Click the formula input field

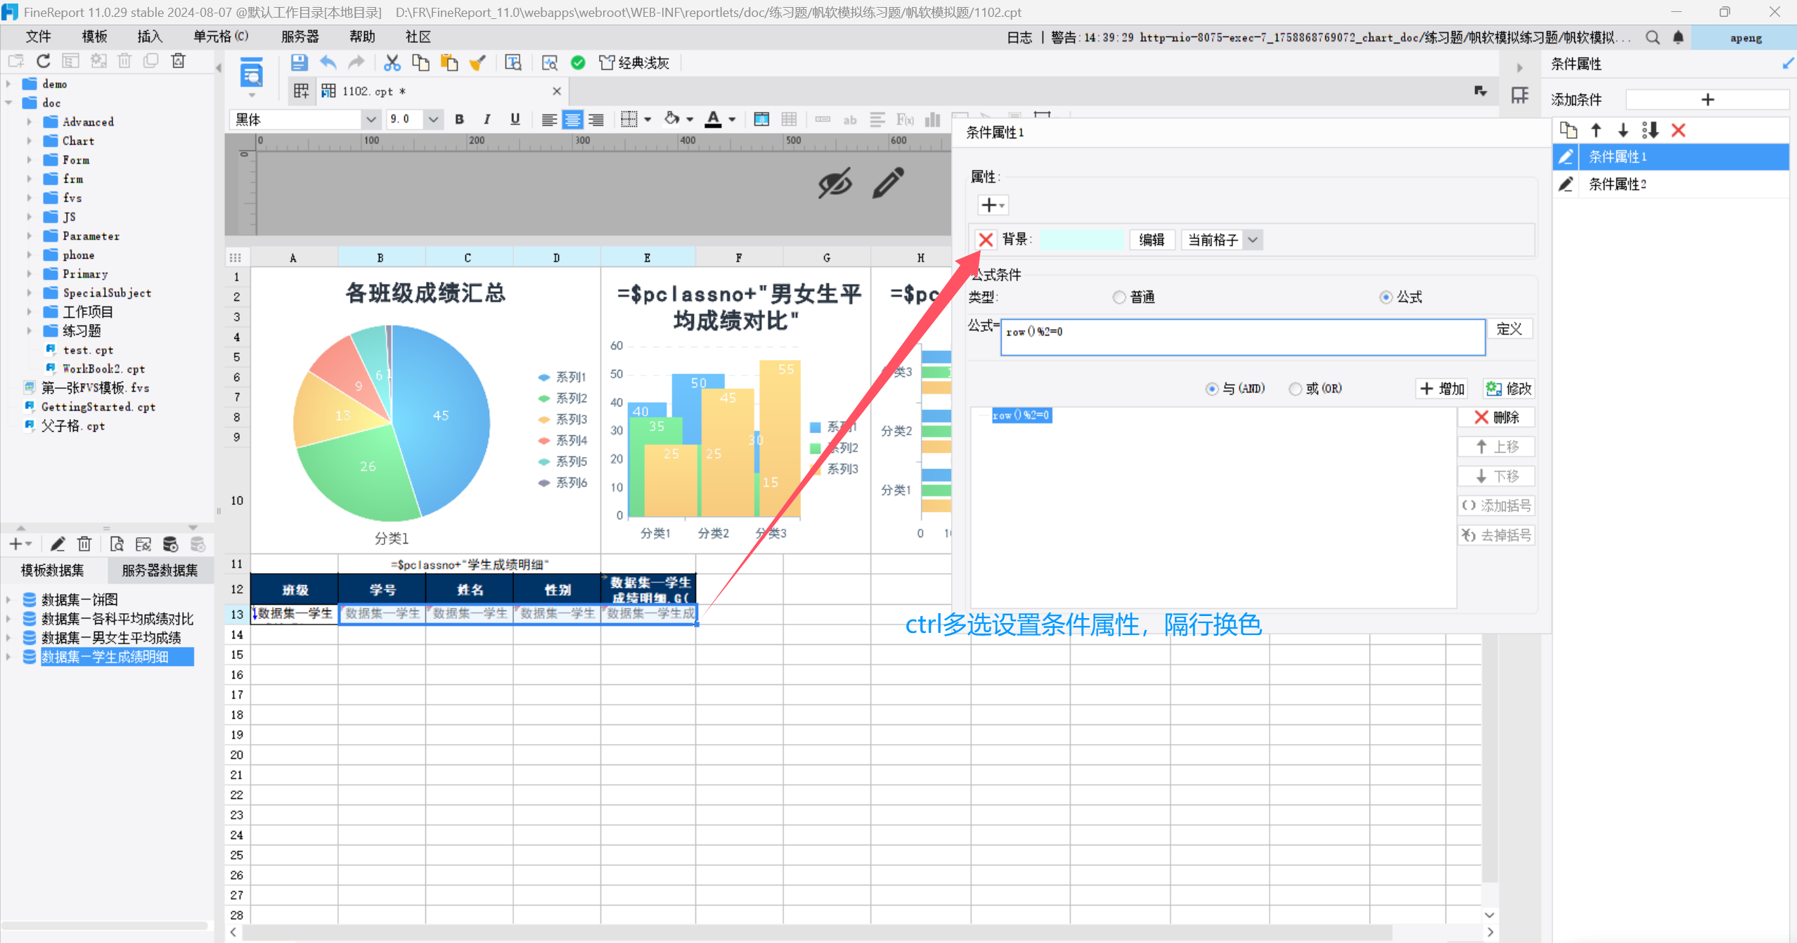tap(1242, 338)
